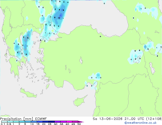Click legend label '25'
Screen dimensions: 162x125
tap(50, 124)
